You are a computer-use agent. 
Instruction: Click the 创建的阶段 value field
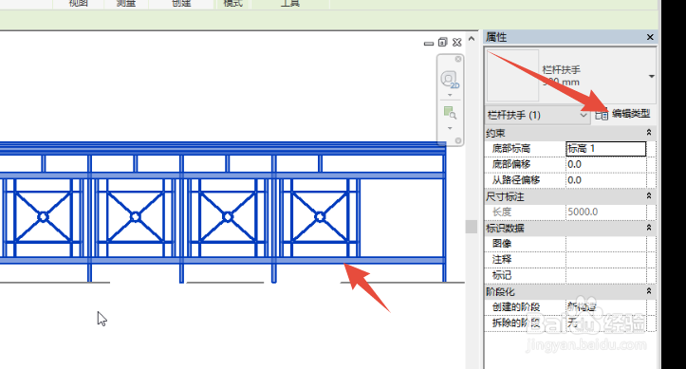click(x=606, y=307)
